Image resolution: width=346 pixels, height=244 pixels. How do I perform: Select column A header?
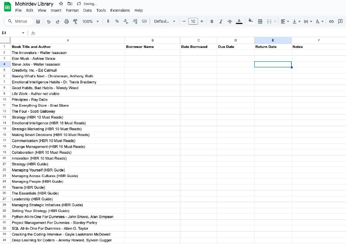click(68, 40)
